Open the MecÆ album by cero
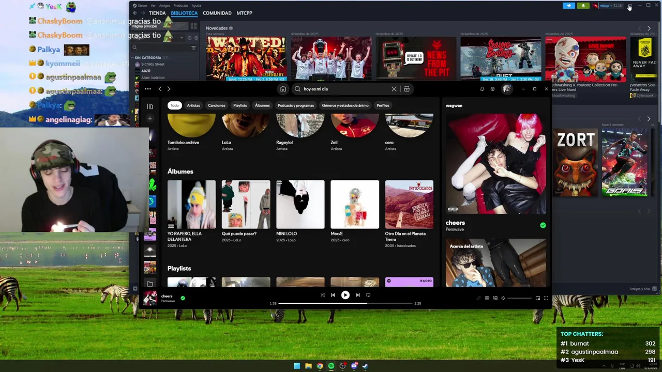The image size is (662, 372). tap(355, 205)
